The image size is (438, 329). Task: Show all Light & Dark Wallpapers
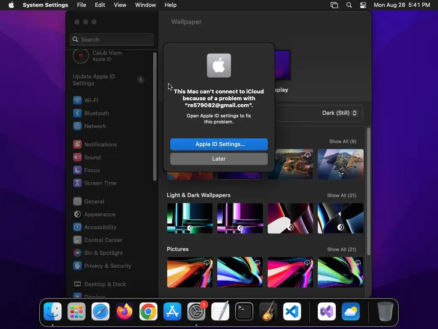click(x=341, y=195)
